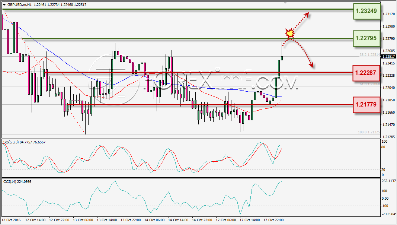Screen dimensions: 397x225
Task: Click the last green candlestick near 1.22517
Action: point(282,58)
